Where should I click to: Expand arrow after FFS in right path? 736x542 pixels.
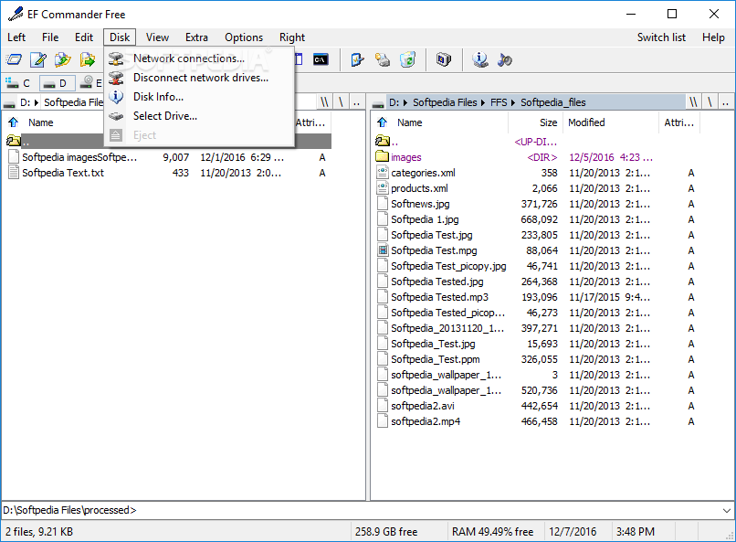(513, 102)
